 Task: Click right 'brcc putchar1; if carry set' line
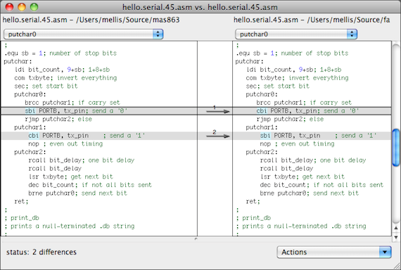pyautogui.click(x=304, y=103)
